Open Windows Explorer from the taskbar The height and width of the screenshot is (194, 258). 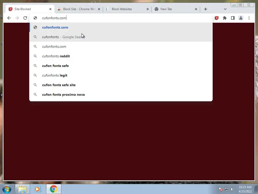tap(22, 189)
